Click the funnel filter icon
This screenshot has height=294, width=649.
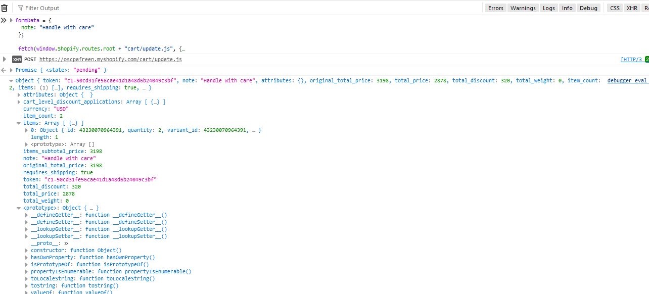(x=20, y=8)
